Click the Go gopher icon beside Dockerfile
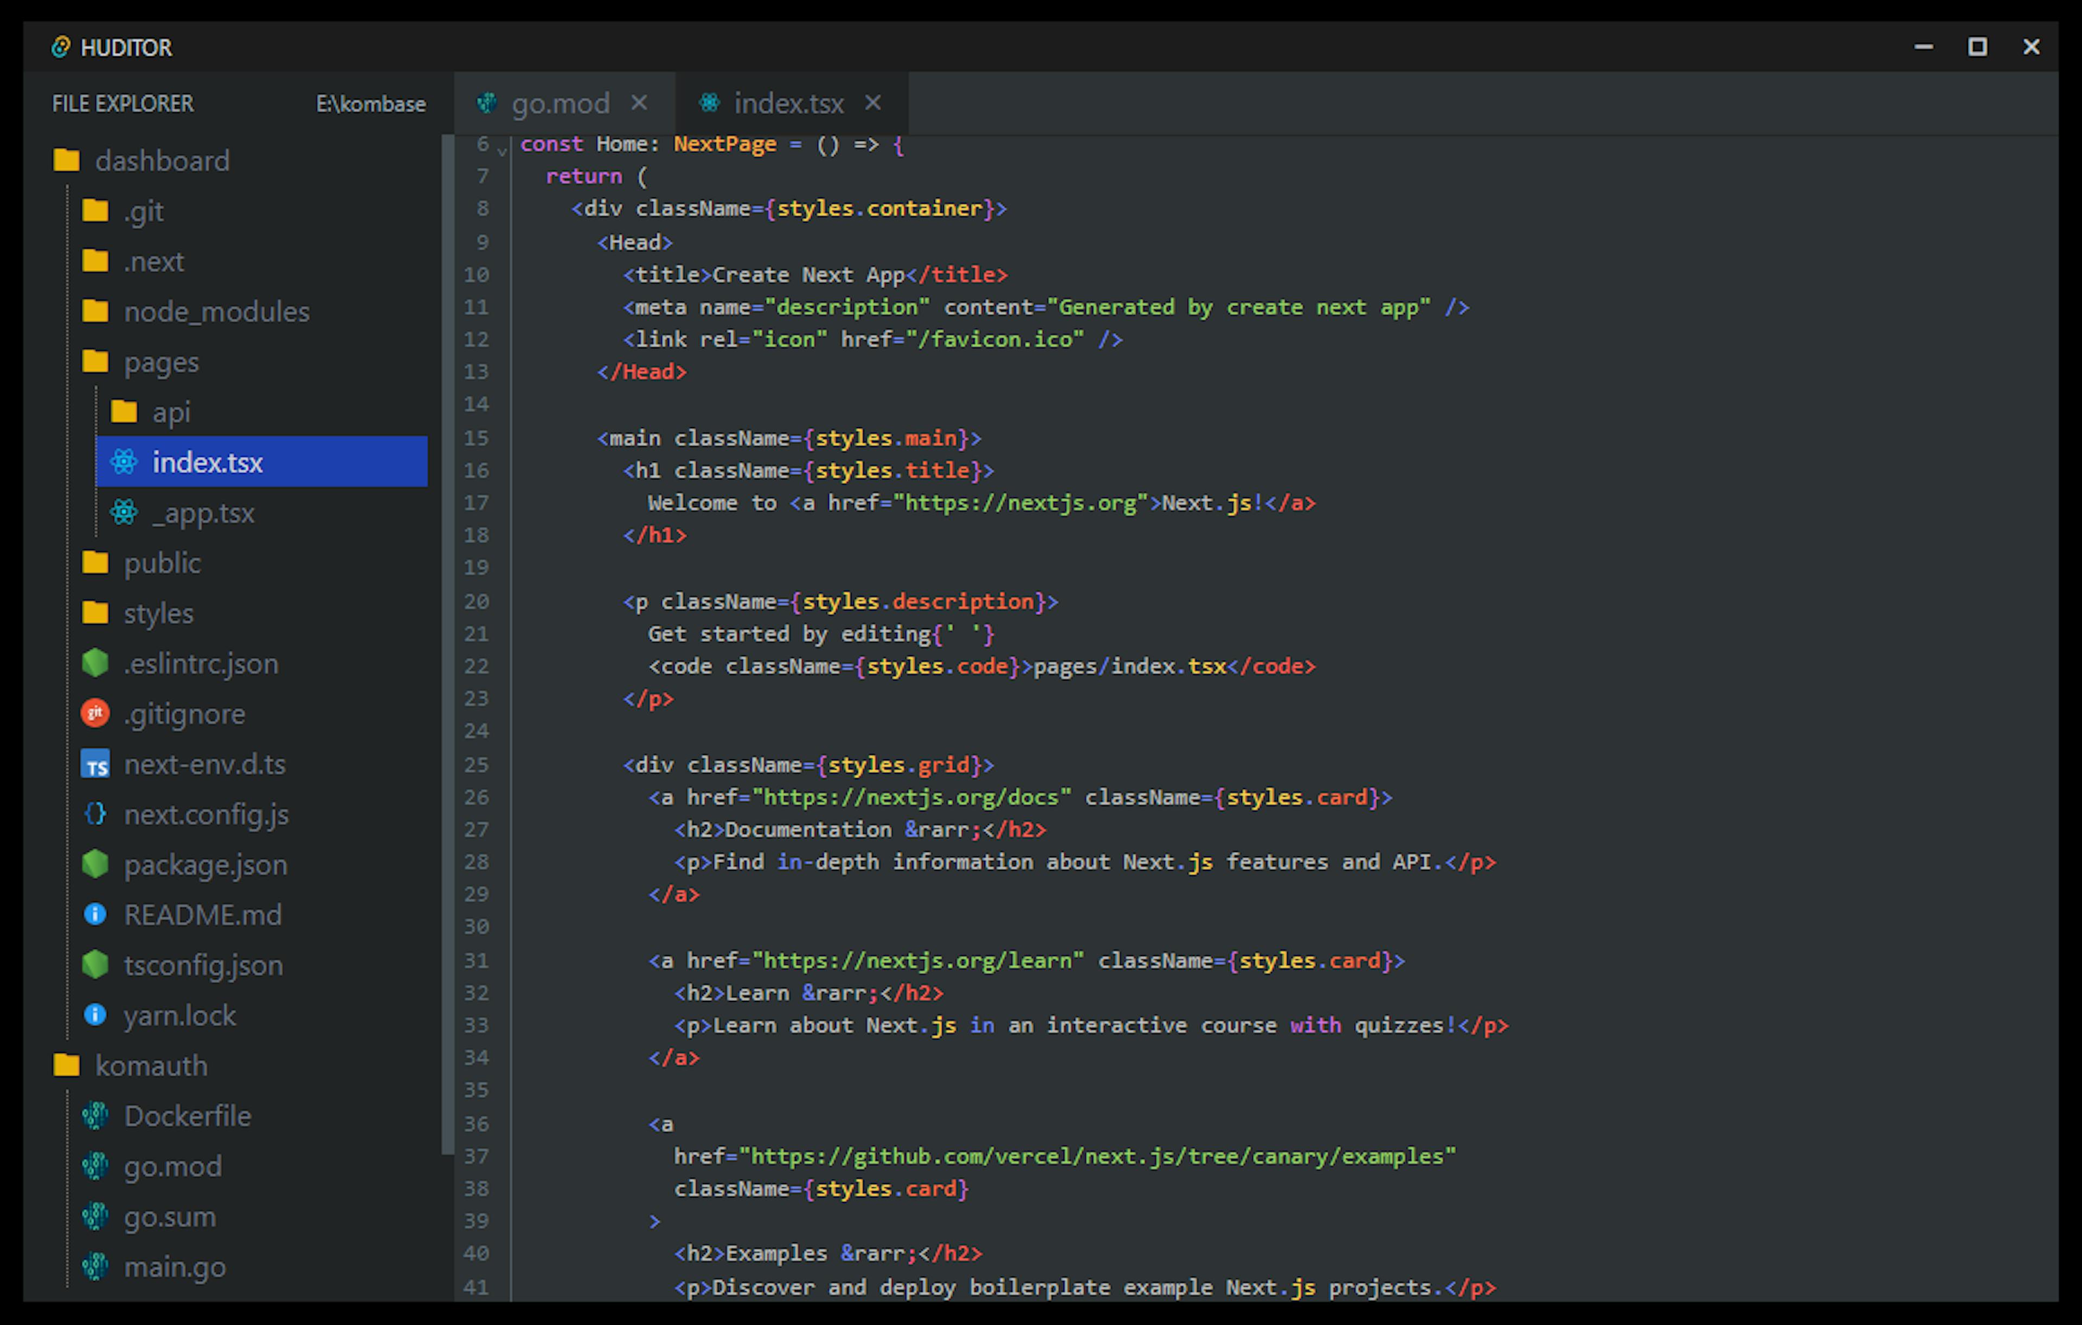This screenshot has width=2082, height=1325. (x=95, y=1116)
